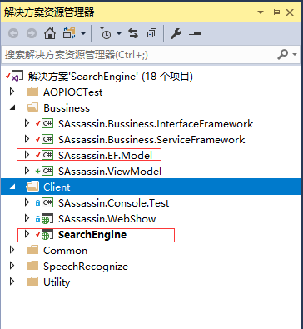Expand the Utility folder
303x329 pixels.
coord(12,282)
